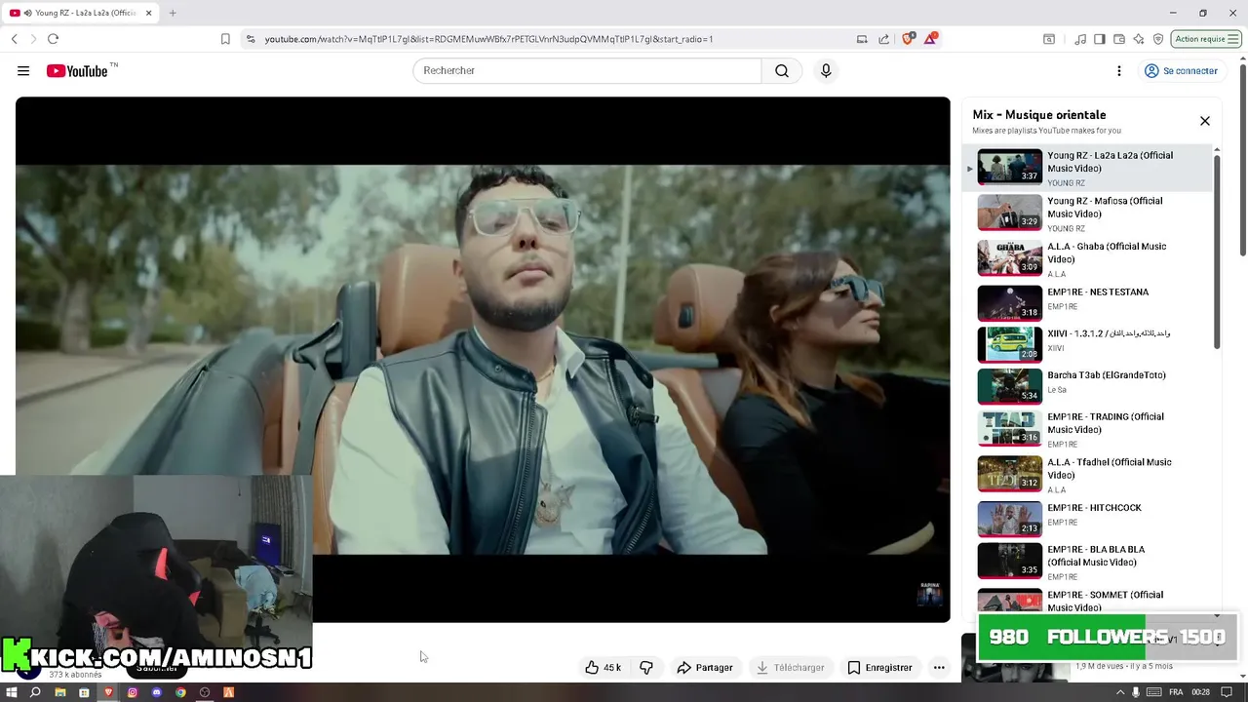Click the main video player to pause
This screenshot has width=1248, height=702.
coord(483,359)
